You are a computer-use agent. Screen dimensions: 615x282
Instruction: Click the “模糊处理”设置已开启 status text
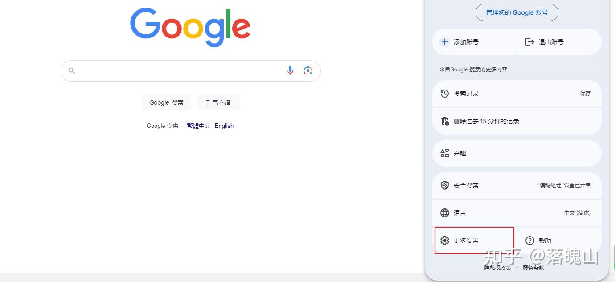click(564, 185)
